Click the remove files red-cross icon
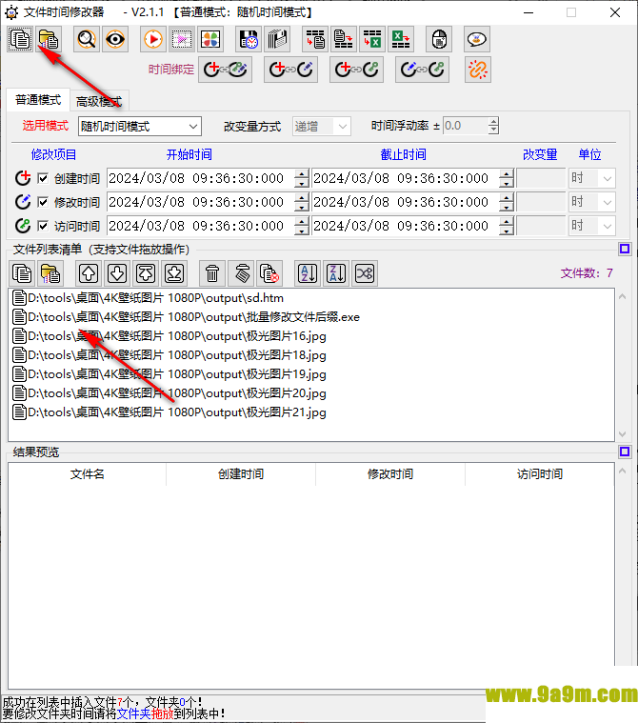Viewport: 638px width, 723px height. point(269,273)
